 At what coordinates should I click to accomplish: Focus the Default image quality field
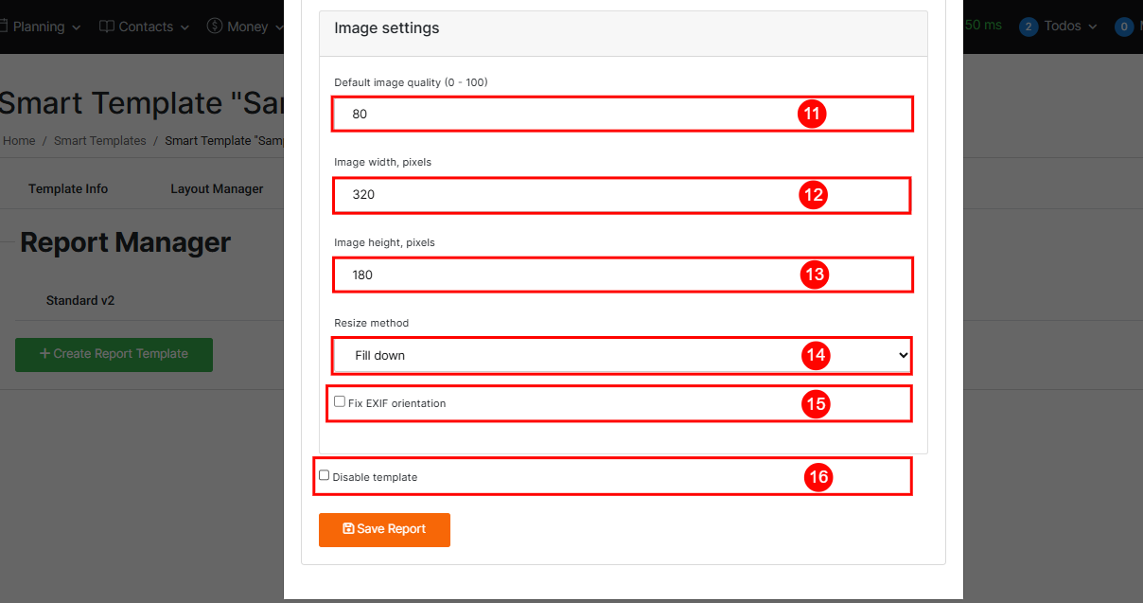click(x=568, y=114)
